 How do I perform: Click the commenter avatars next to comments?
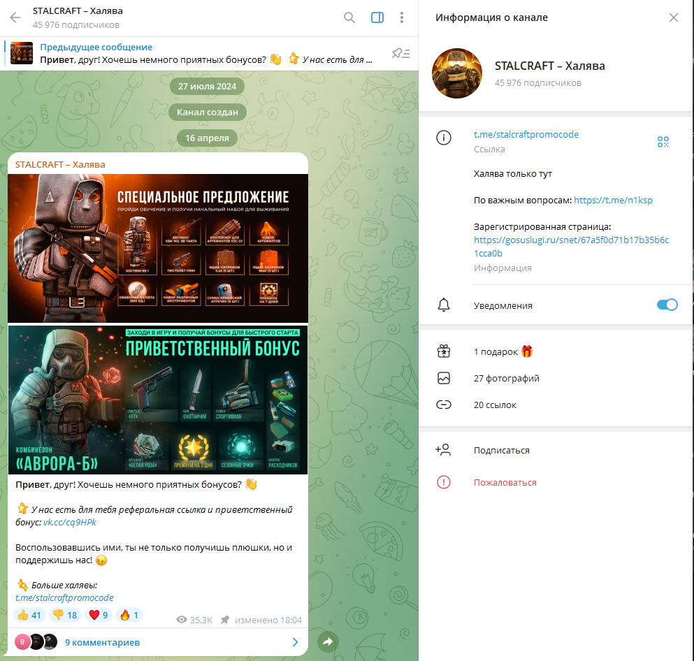[36, 641]
